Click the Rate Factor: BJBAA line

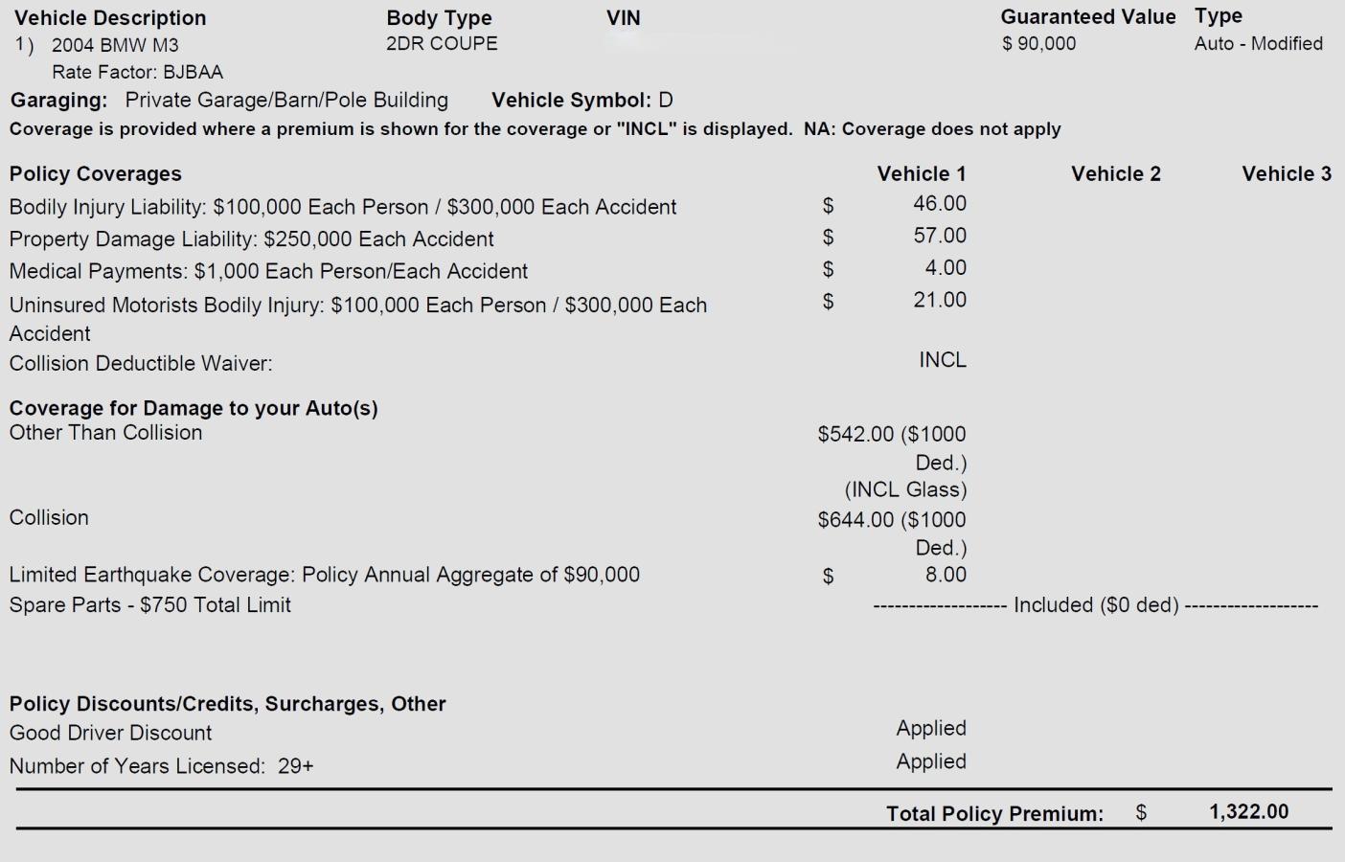137,72
